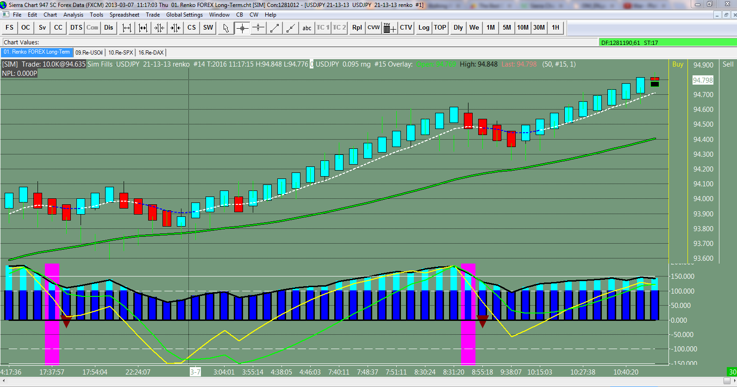This screenshot has height=387, width=737.
Task: Click the DF:1281190,61 ST:17 status bar
Action: coord(668,43)
